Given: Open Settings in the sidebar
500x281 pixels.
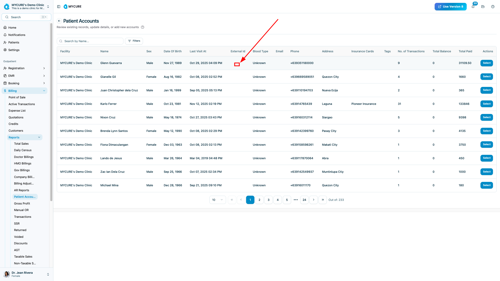Looking at the screenshot, I should (x=14, y=50).
